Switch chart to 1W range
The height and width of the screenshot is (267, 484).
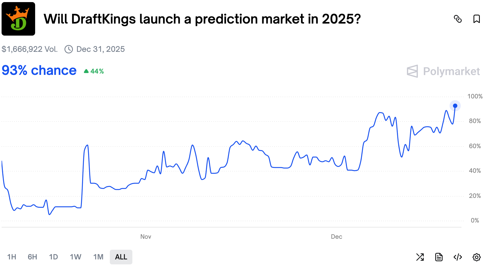click(76, 257)
